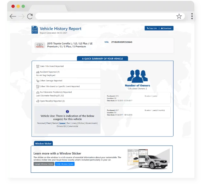Click the Open Recall(s) megaphone icon
This screenshot has height=185, width=201.
pos(38,101)
